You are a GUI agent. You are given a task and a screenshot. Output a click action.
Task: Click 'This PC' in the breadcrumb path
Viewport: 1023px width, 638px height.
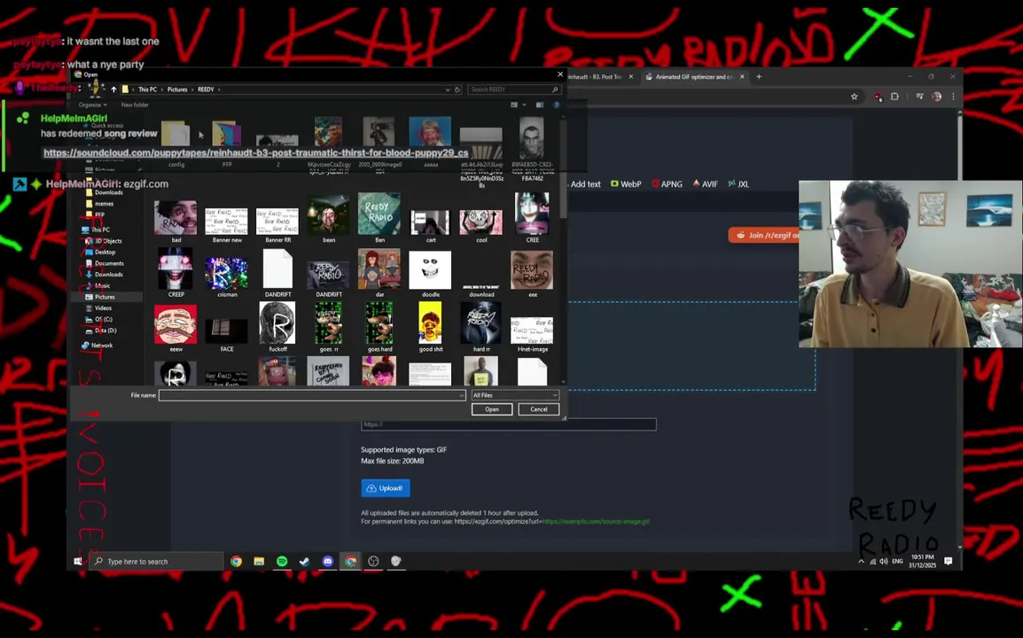tap(147, 89)
